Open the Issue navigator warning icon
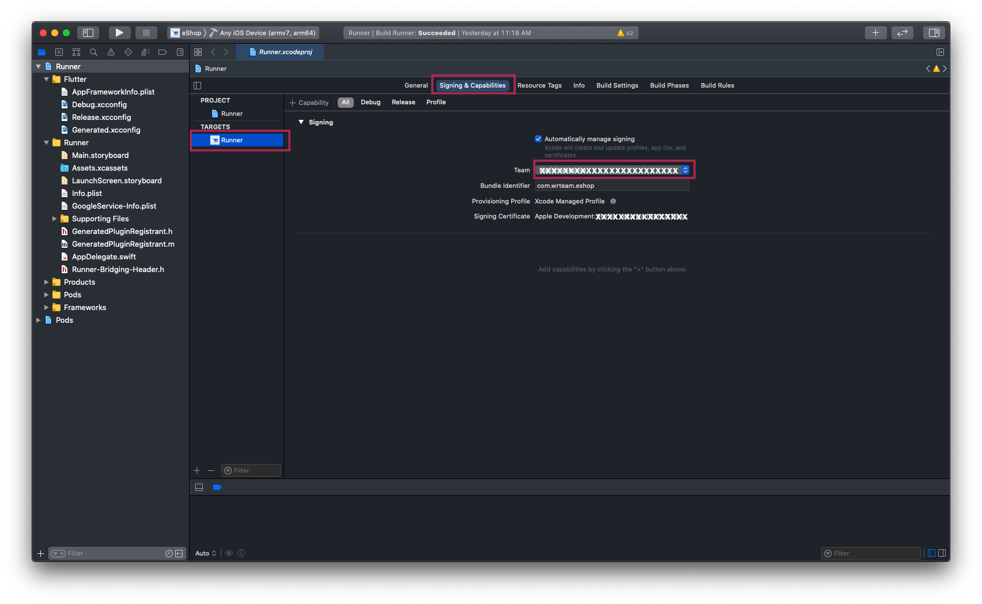The width and height of the screenshot is (982, 604). point(111,52)
